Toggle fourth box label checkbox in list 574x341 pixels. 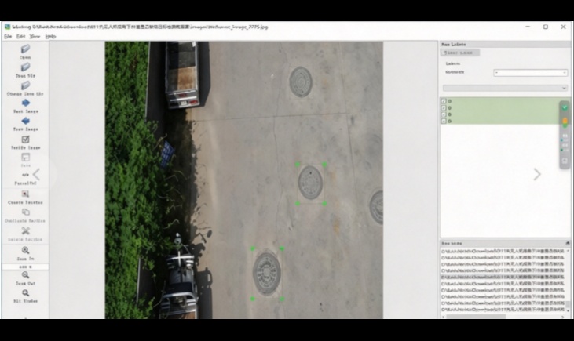[x=444, y=121]
